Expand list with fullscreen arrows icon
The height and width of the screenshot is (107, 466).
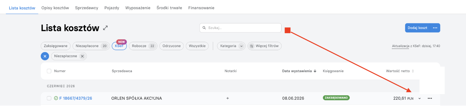(105, 28)
